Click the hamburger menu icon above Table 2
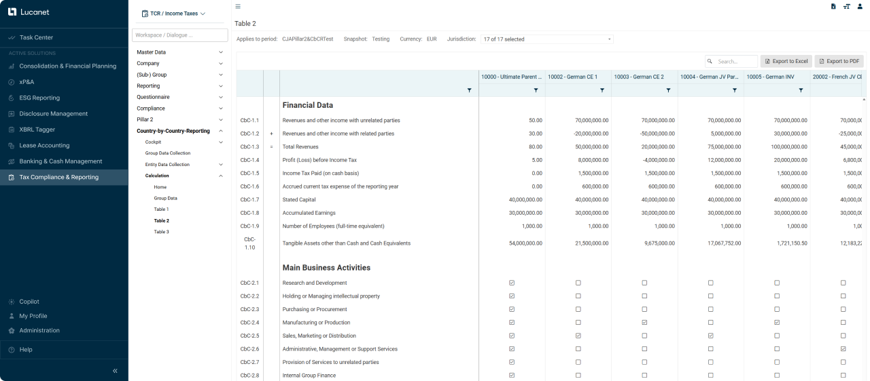Image resolution: width=870 pixels, height=381 pixels. coord(238,7)
